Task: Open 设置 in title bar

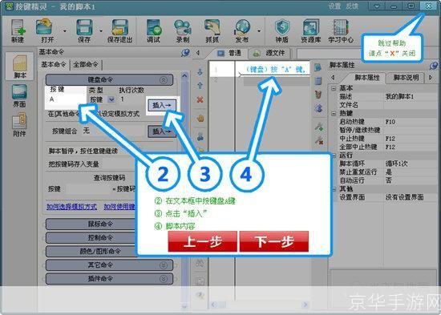Action: (x=334, y=6)
